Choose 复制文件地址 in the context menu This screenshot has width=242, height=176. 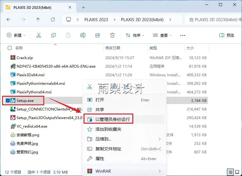click(124, 149)
